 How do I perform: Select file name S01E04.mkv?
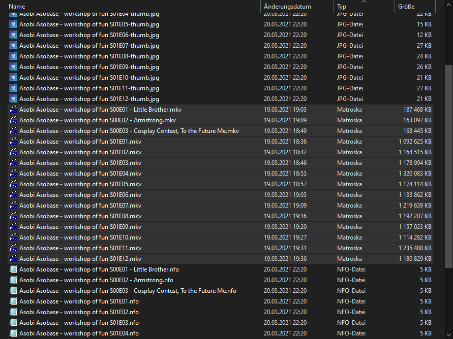[80, 174]
